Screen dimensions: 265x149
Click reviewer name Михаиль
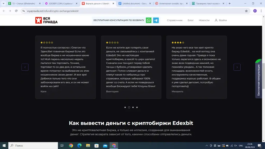[x=177, y=91]
